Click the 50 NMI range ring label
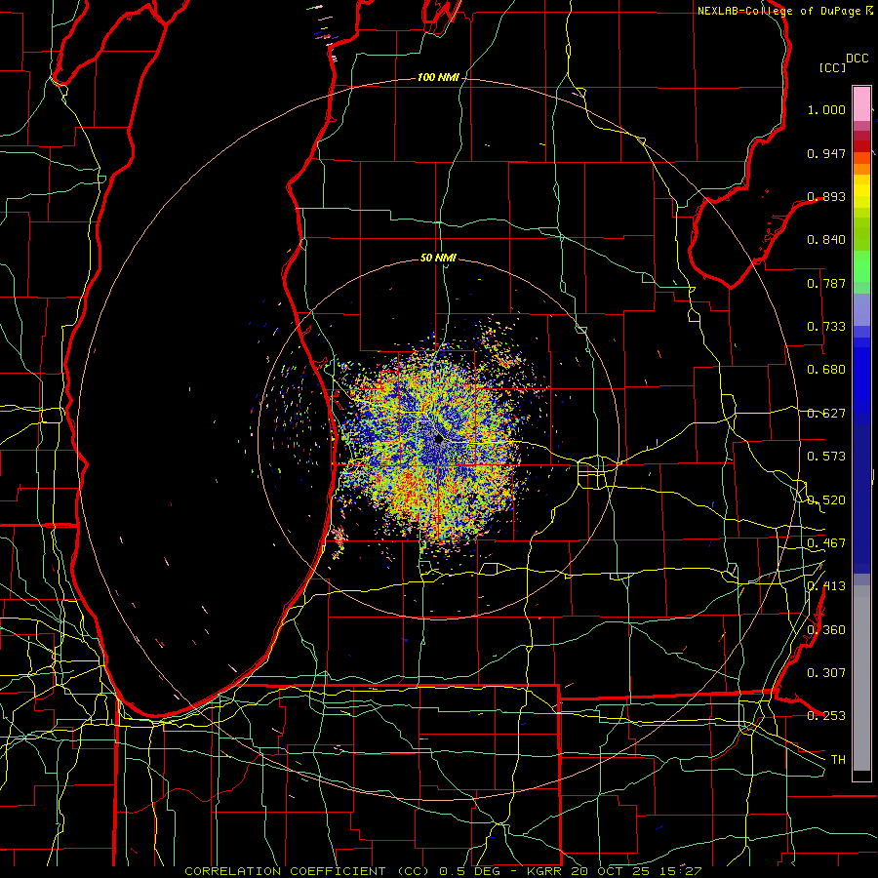This screenshot has height=878, width=878. point(438,258)
